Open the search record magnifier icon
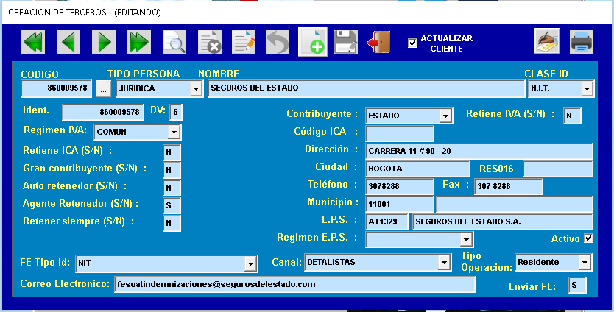Screen dimensions: 614x312 174,42
